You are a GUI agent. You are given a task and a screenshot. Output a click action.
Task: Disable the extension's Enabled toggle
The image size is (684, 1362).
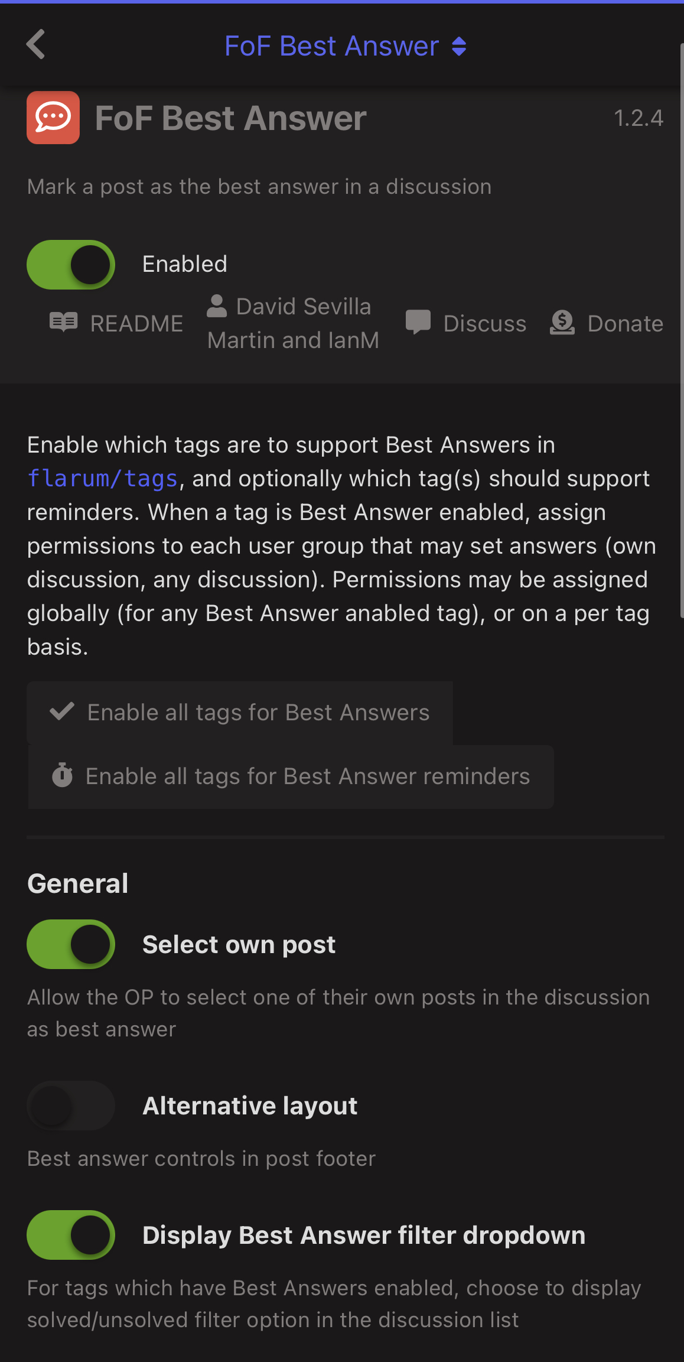[x=70, y=264]
